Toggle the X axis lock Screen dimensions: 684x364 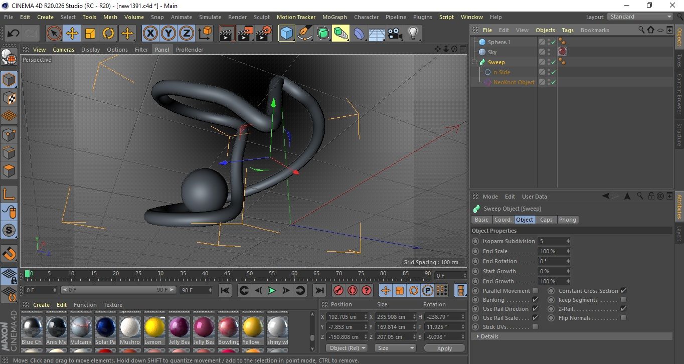pos(150,34)
